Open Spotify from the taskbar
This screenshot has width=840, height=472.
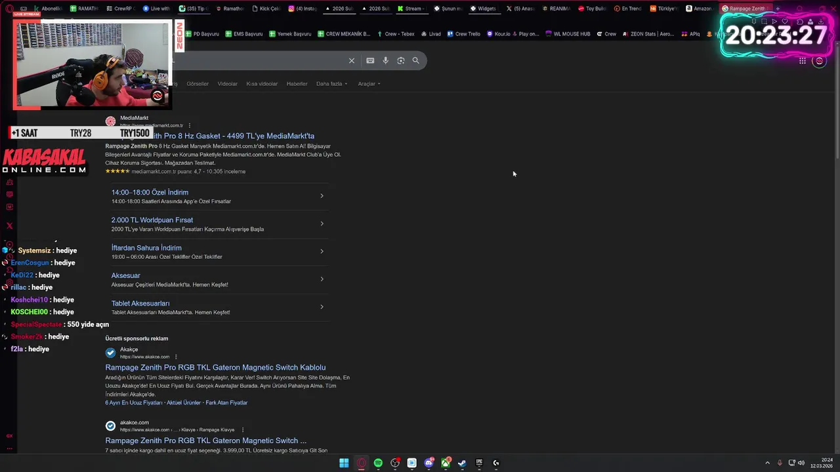[378, 463]
